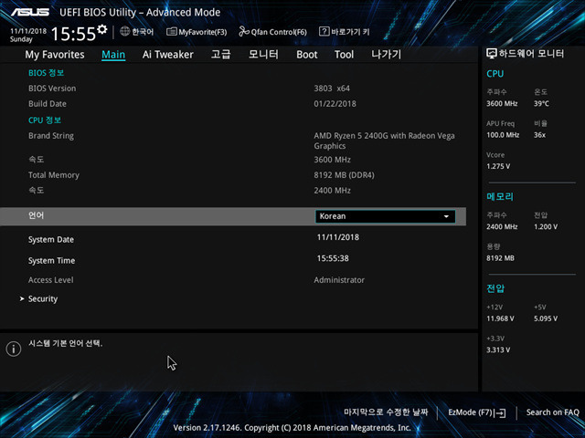This screenshot has height=438, width=585.
Task: Click the 한국어 language button at the top
Action: click(137, 32)
